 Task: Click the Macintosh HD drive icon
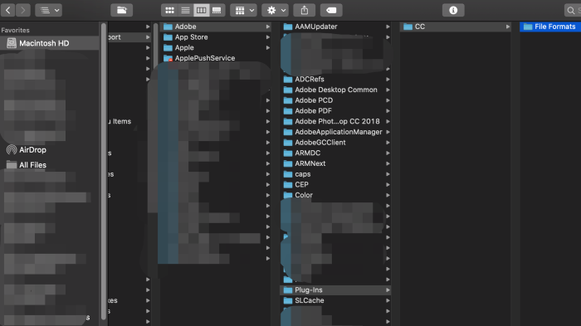pos(12,43)
